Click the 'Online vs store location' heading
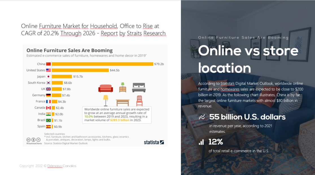The height and width of the screenshot is (175, 315). pos(248,59)
